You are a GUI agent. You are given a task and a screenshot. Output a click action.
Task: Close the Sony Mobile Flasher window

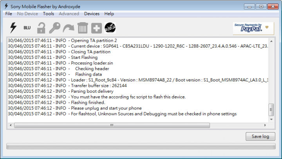point(273,7)
